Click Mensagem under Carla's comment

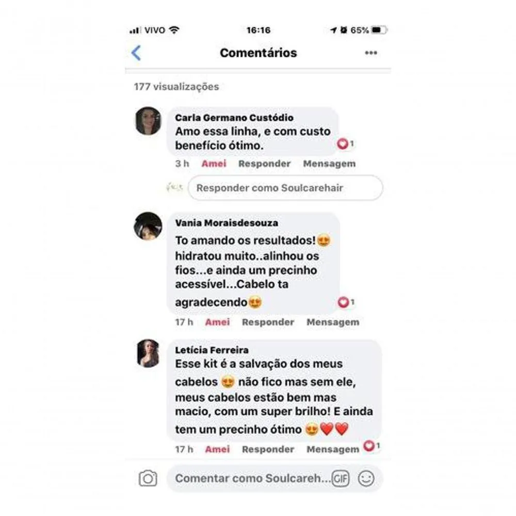coord(329,164)
